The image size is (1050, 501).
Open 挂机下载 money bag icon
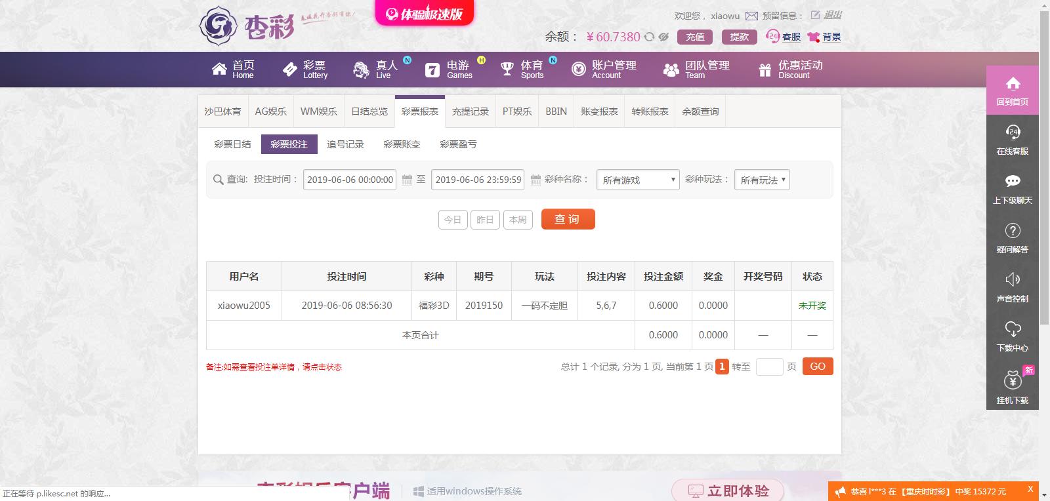click(1013, 379)
